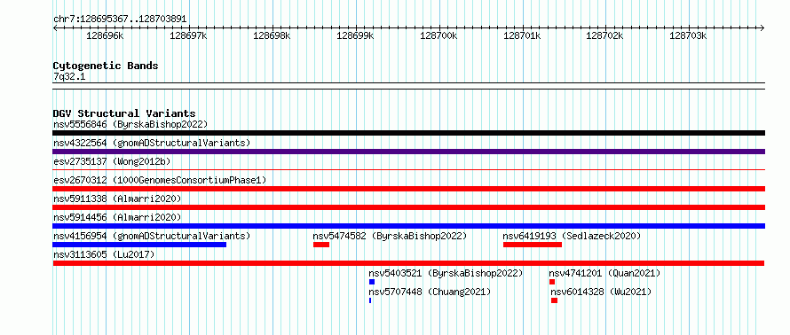Click the nsv6419193 red variant bar
Viewport: 790px width, 335px height.
[533, 245]
